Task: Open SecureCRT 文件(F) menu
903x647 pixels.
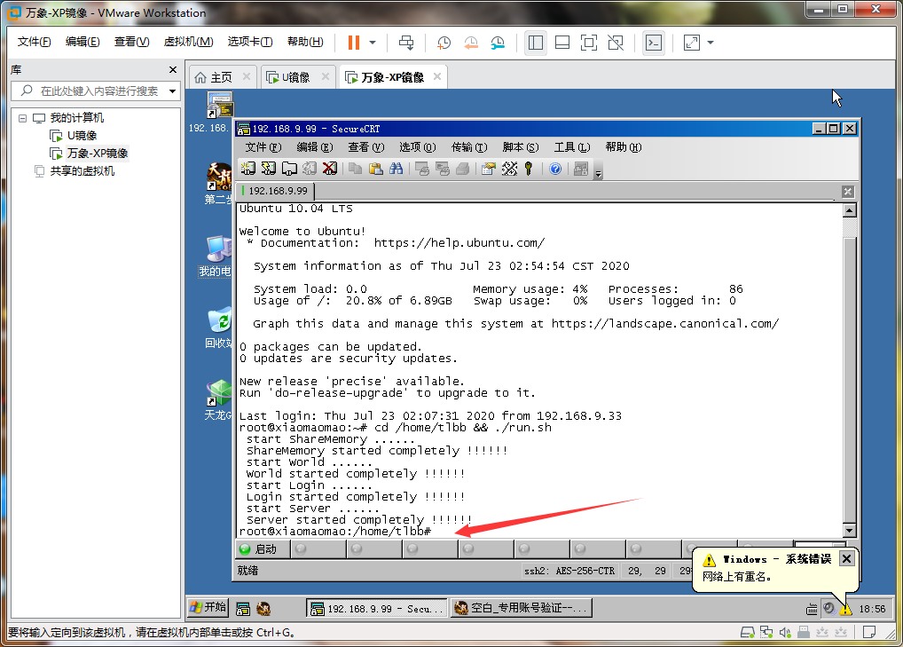Action: tap(263, 147)
